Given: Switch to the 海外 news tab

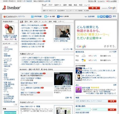Looking at the screenshot, I should (x=31, y=22).
